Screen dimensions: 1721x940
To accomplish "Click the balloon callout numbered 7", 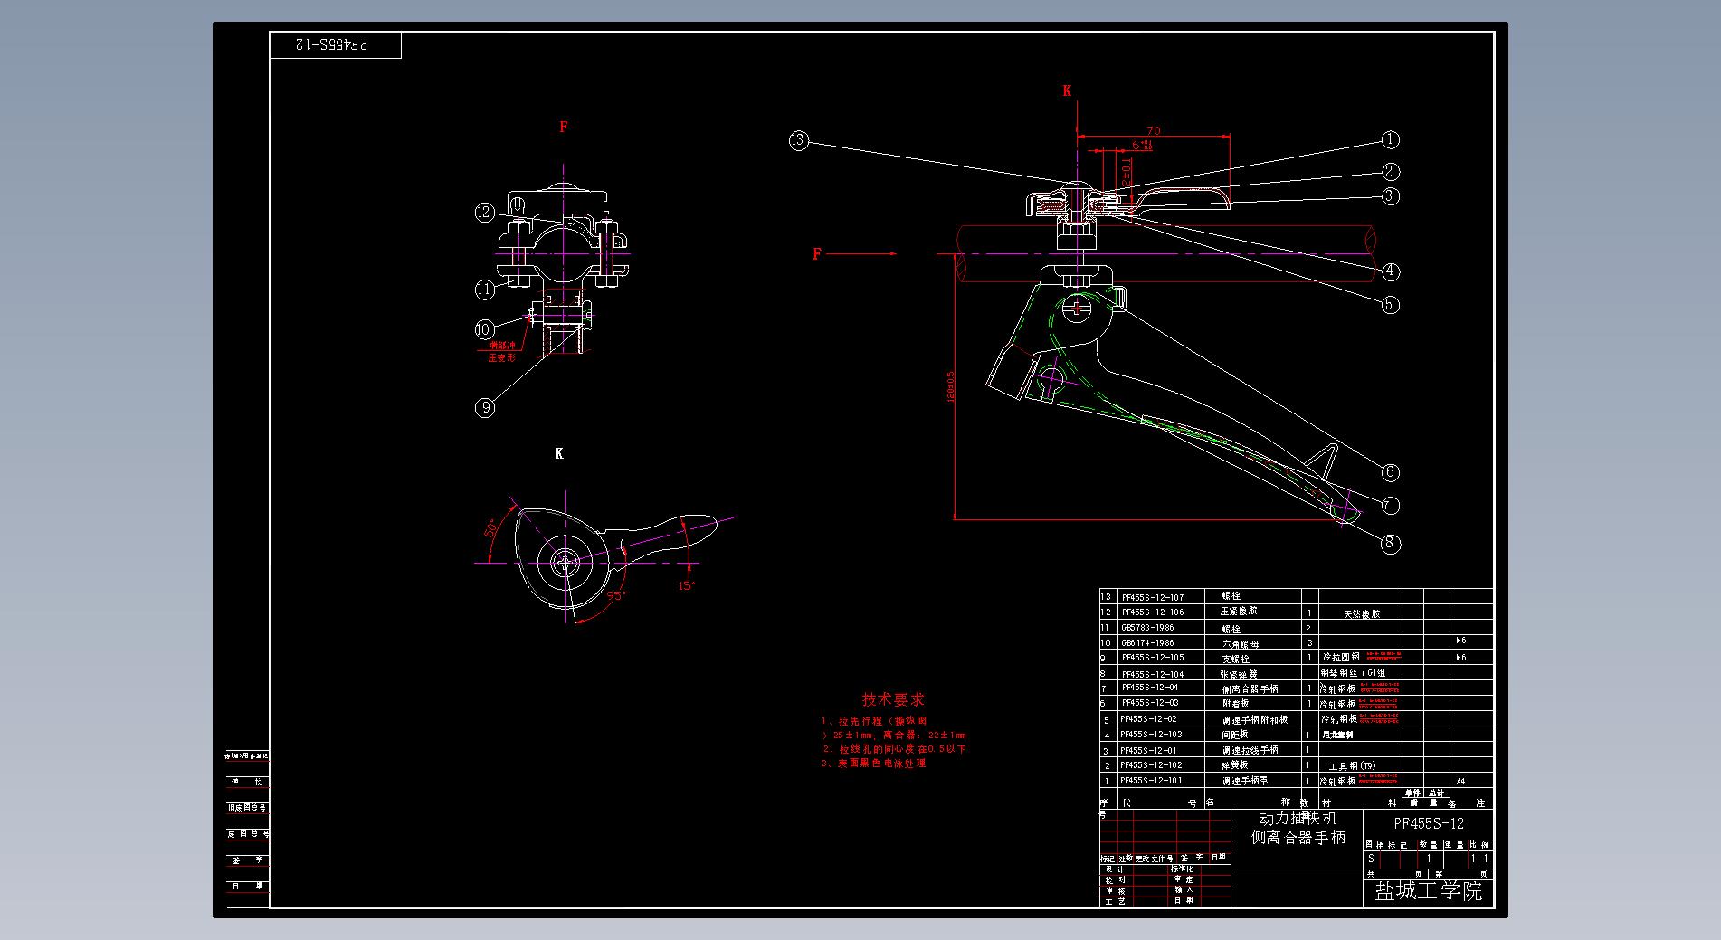I will pyautogui.click(x=1391, y=505).
